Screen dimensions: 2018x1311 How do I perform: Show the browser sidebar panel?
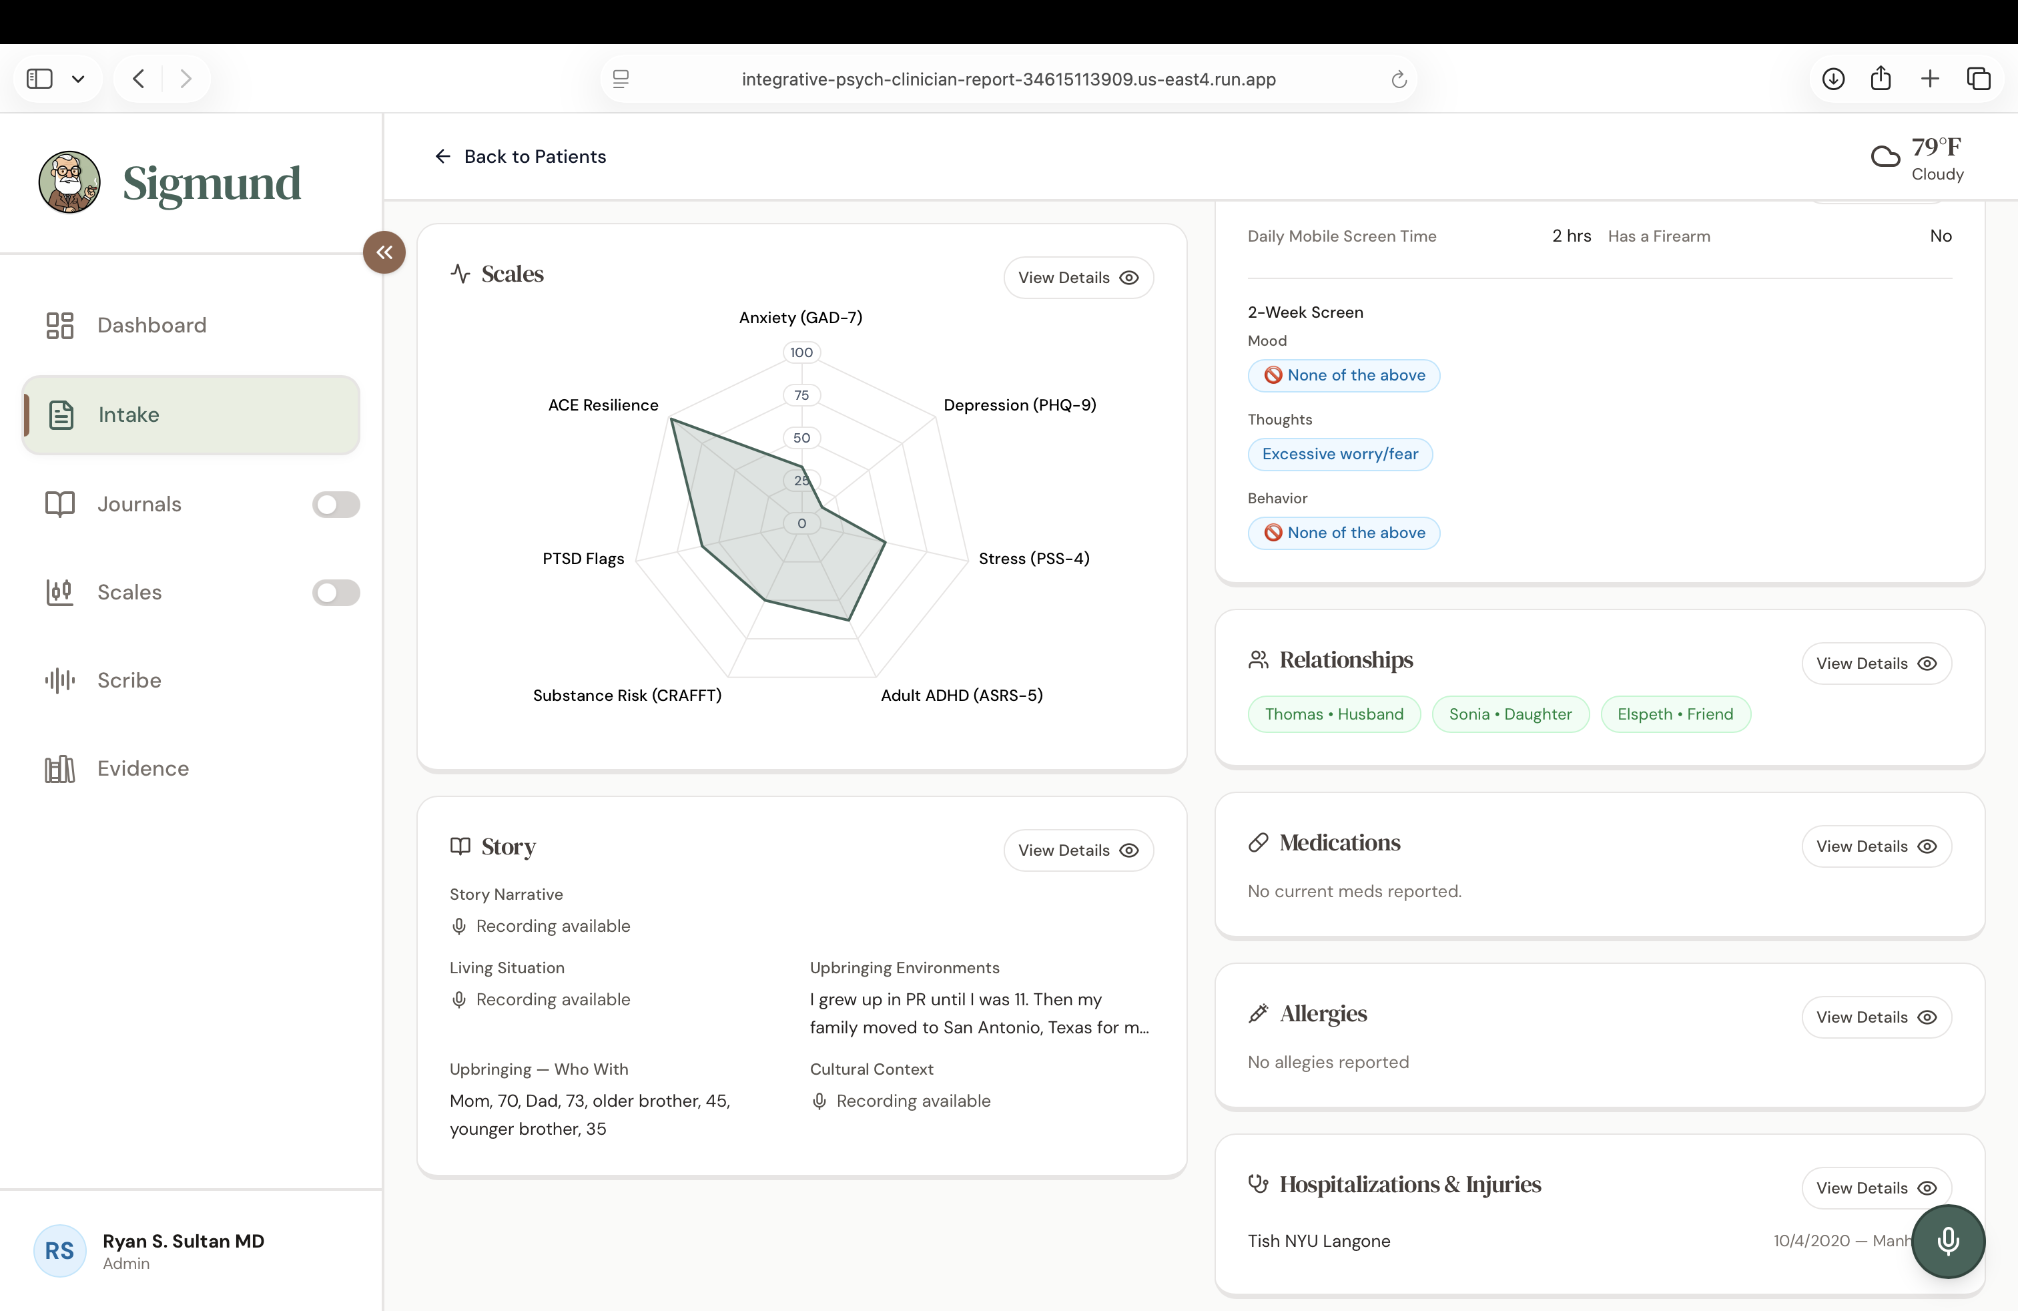pyautogui.click(x=40, y=79)
